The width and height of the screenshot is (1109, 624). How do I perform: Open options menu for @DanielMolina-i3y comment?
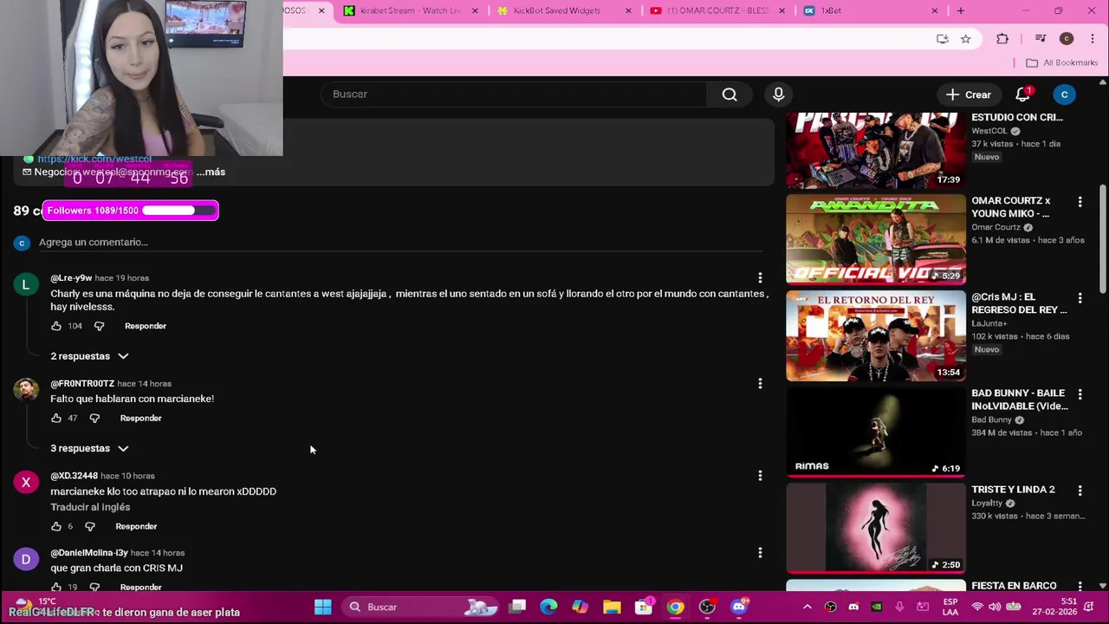tap(760, 553)
